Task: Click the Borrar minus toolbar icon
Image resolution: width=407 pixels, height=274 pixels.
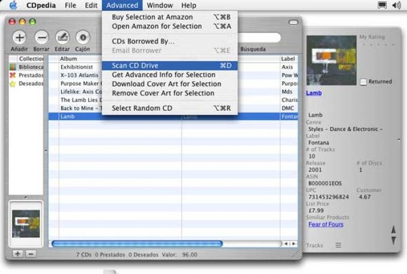Action: 41,37
